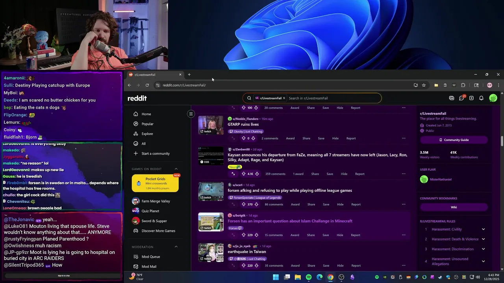Collapse the Reddit left sidebar with hamburger button
Viewport: 504px width, 283px height.
tap(191, 114)
